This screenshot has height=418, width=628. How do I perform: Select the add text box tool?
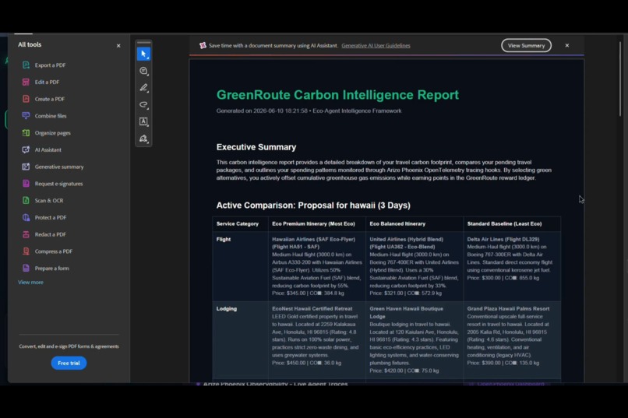[143, 121]
